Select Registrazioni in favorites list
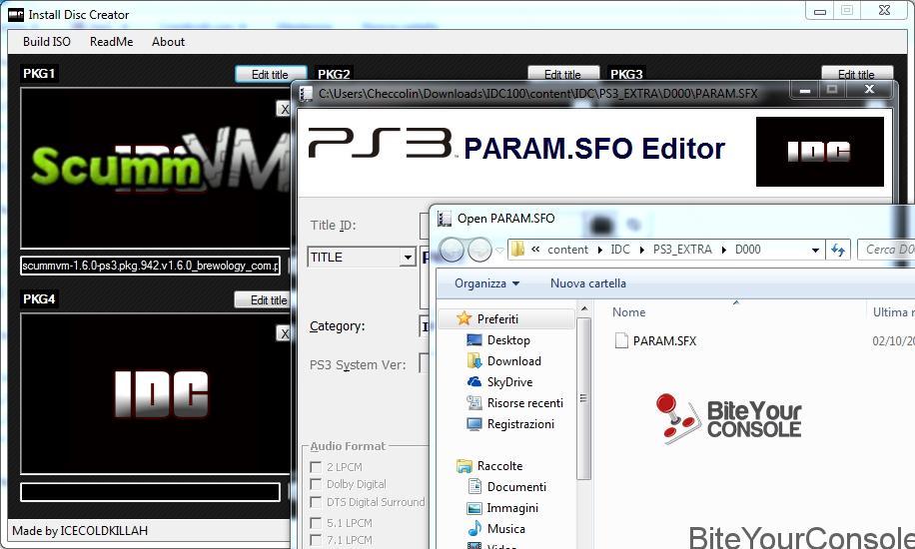This screenshot has height=549, width=915. 520,424
